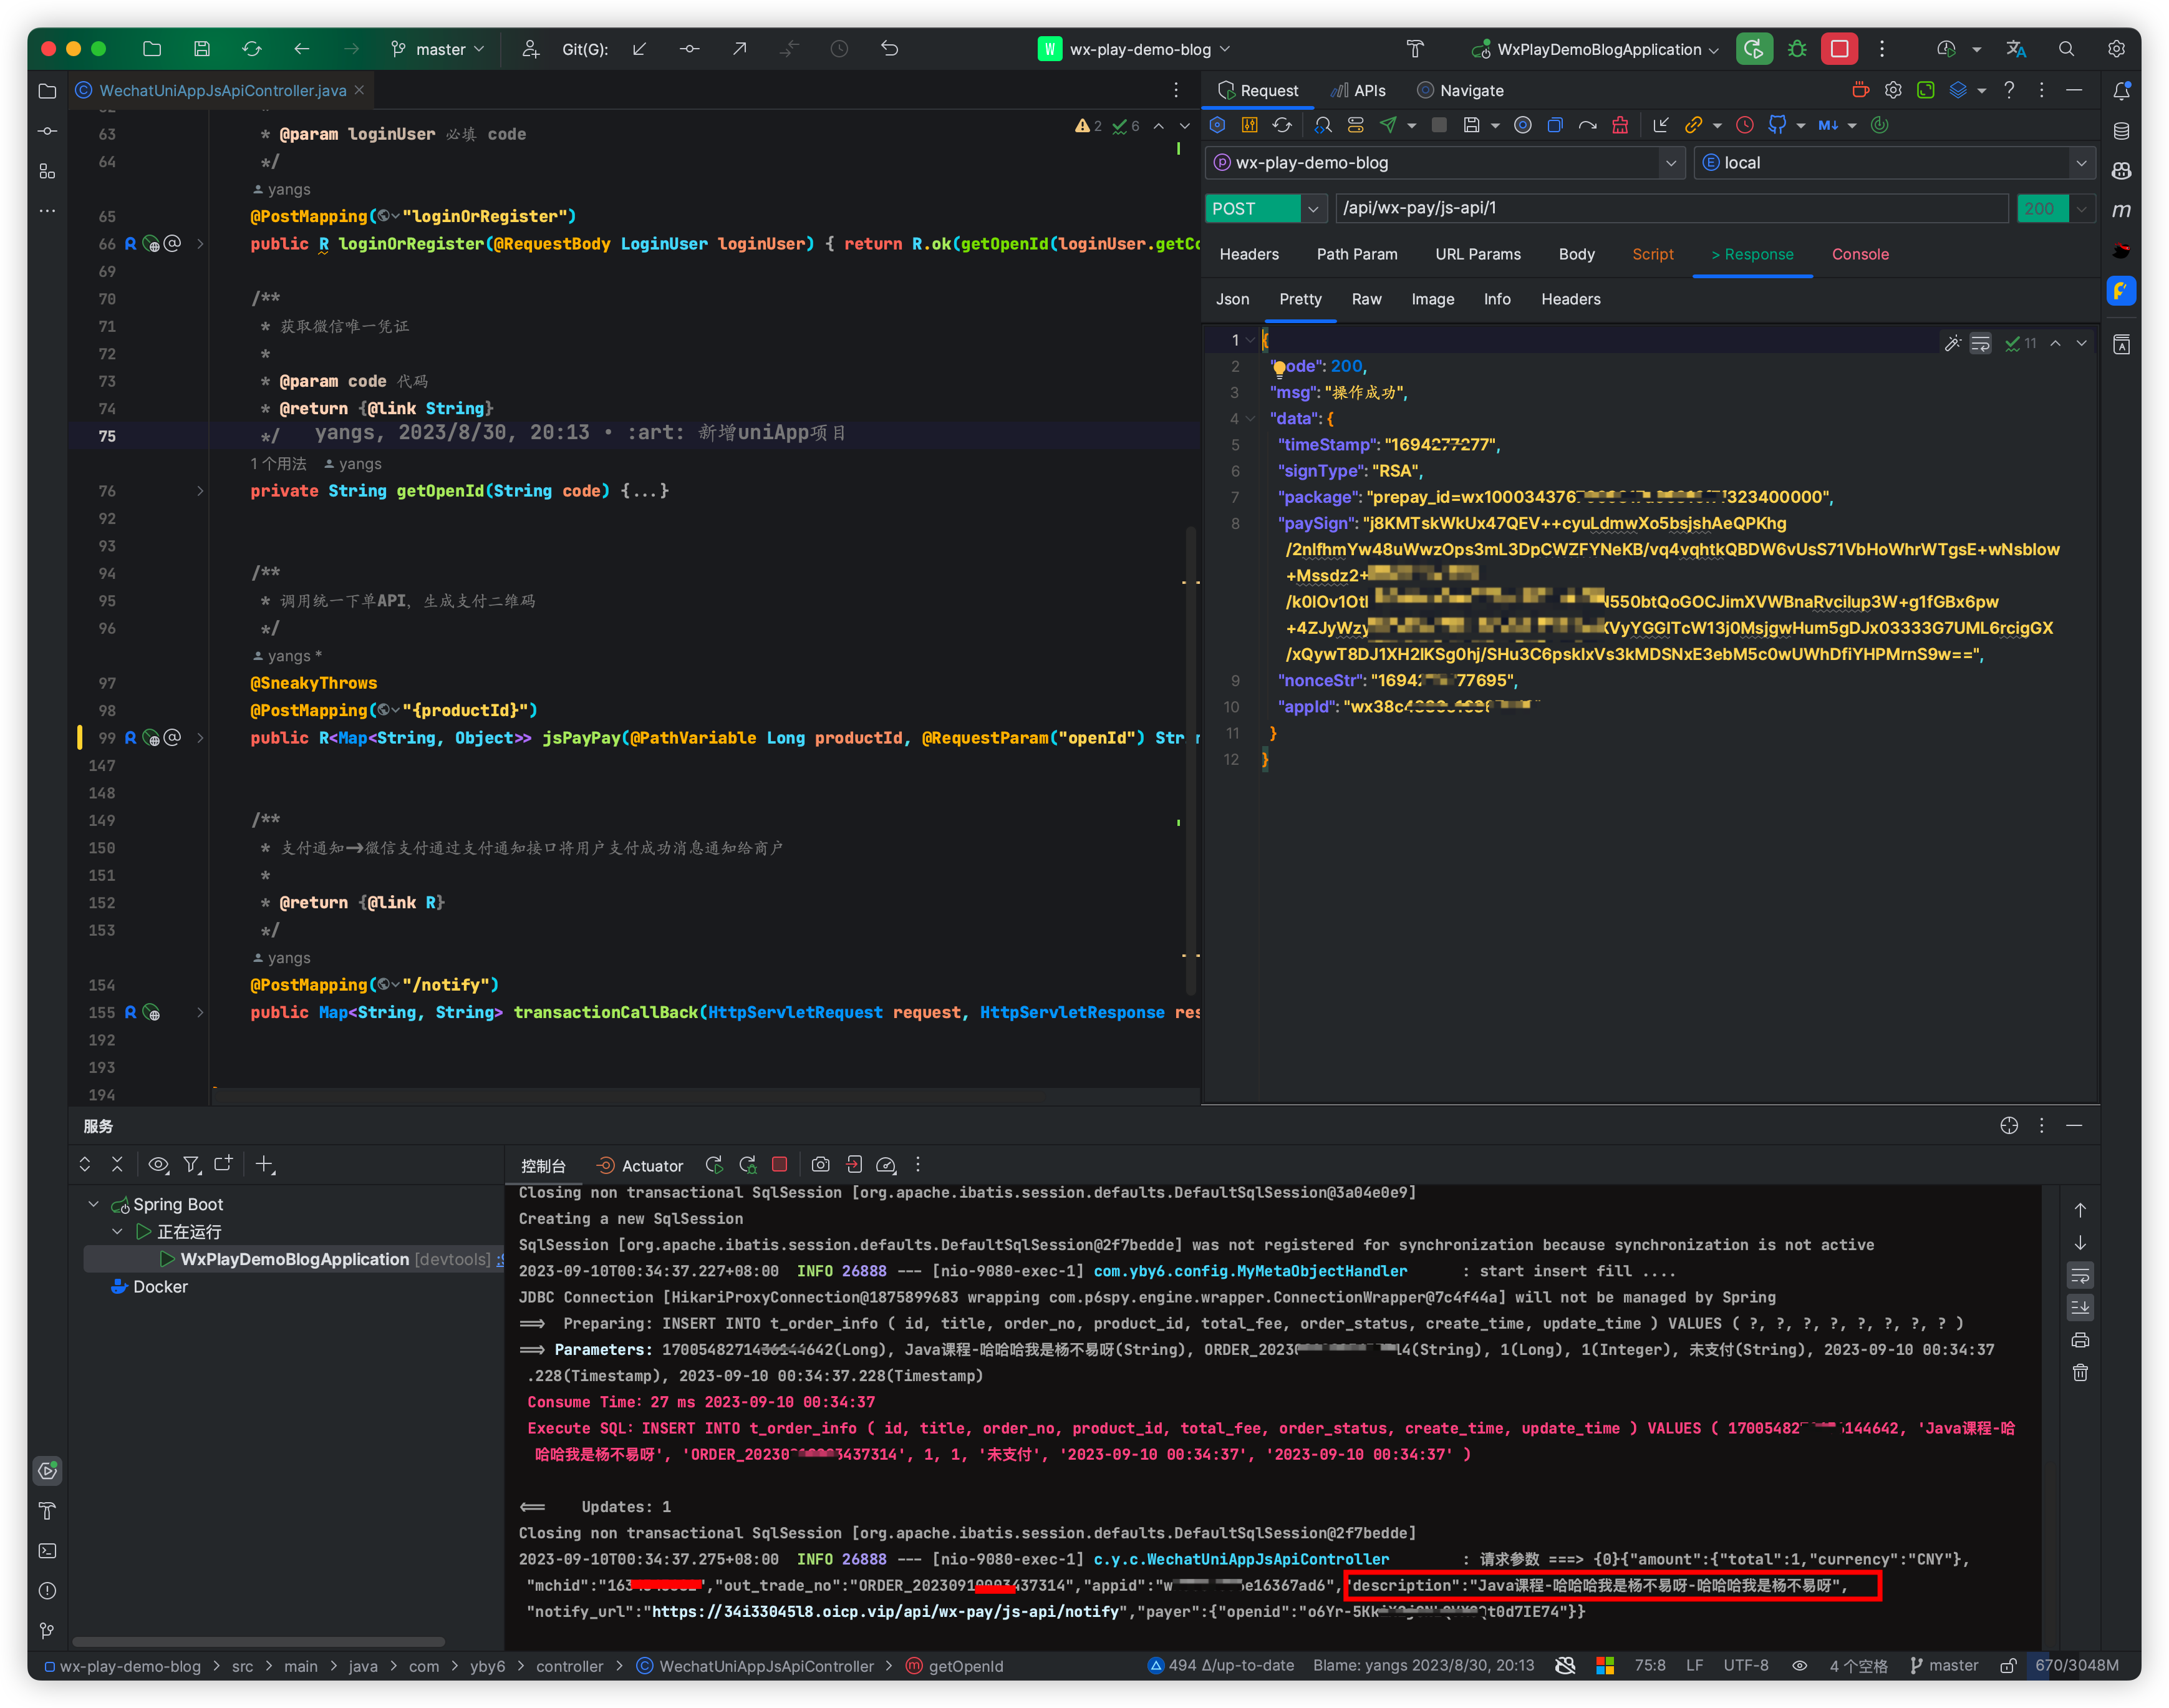Click the Debug bug icon in toolbar
This screenshot has height=1708, width=2169.
1797,49
